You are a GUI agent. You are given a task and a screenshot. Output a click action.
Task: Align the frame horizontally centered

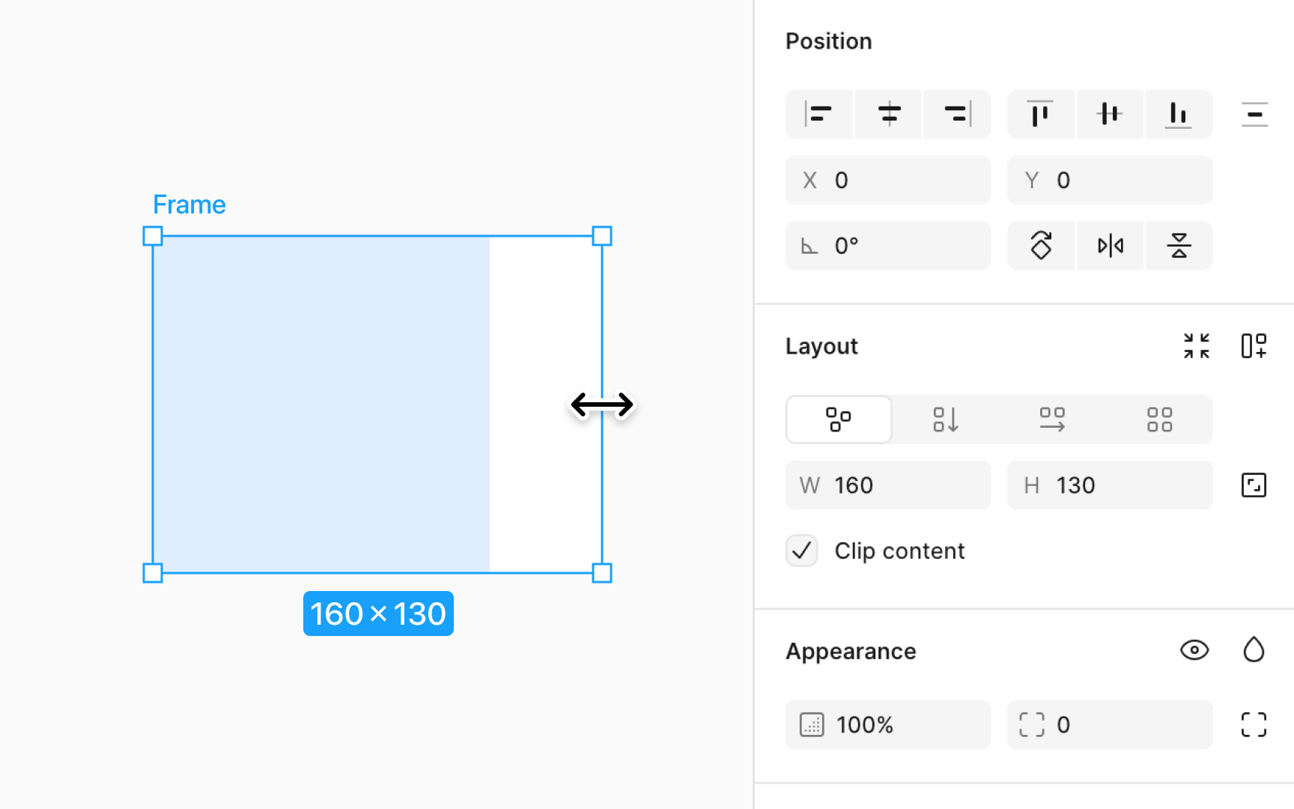888,114
